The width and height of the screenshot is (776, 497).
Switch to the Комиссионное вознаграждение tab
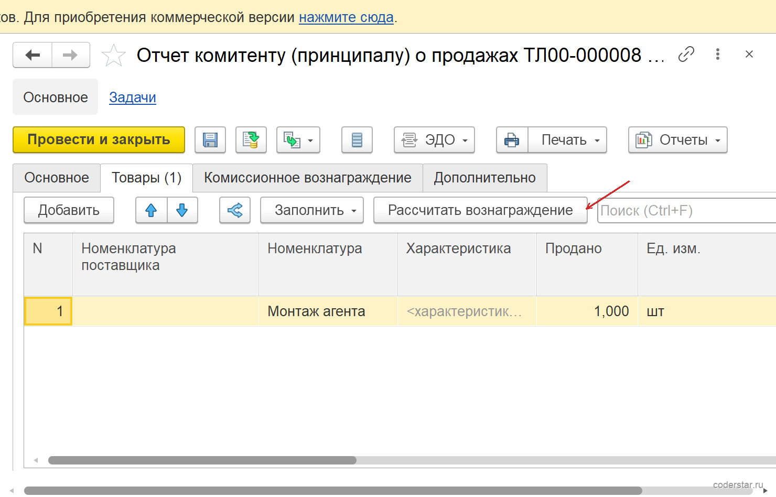308,178
